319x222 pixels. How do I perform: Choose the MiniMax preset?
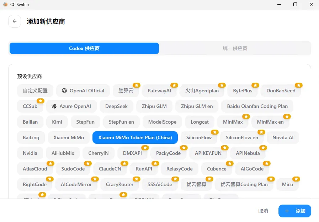233,122
